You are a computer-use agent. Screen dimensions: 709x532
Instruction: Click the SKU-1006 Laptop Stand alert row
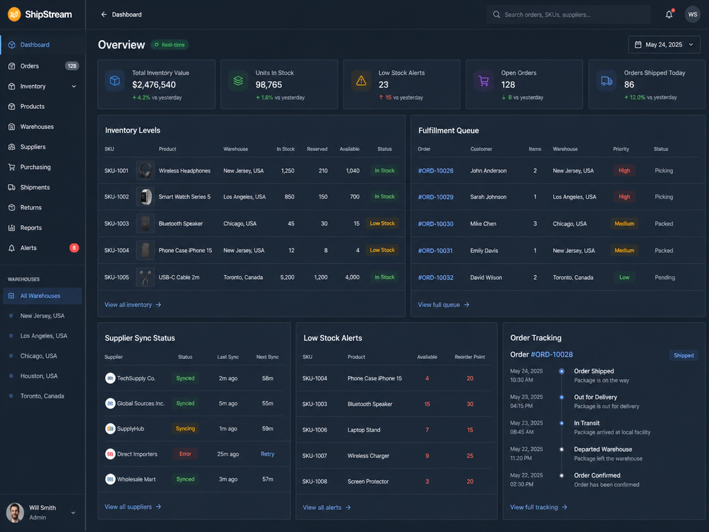[x=397, y=429]
